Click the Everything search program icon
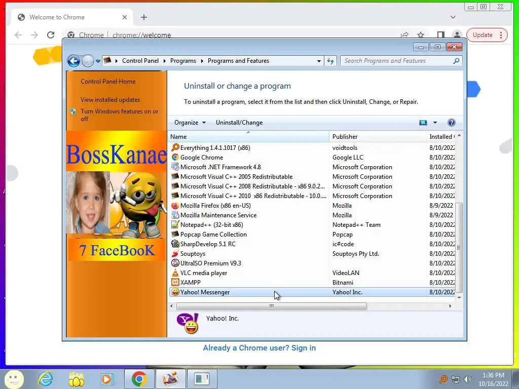Screen dimensions: 519x389 click(175, 147)
